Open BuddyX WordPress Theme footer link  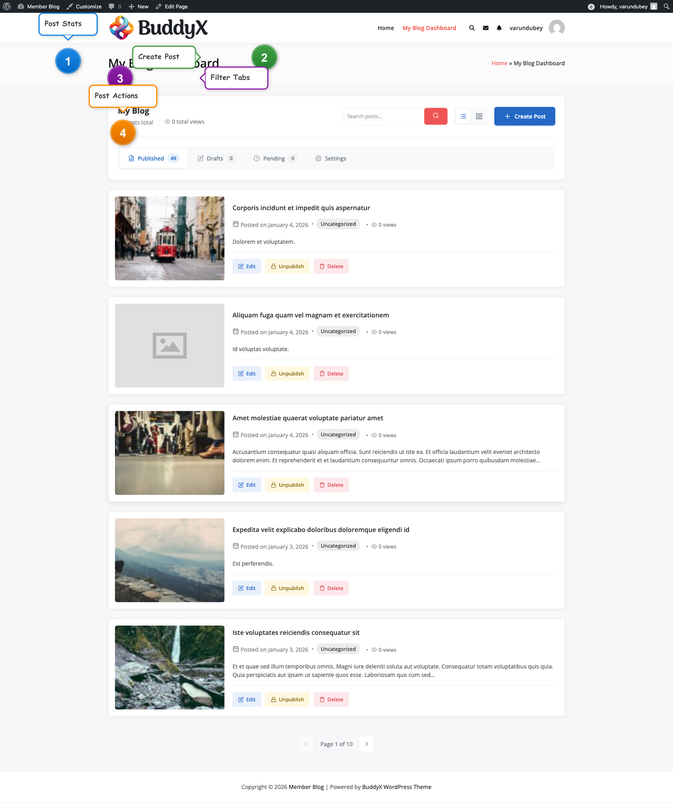(397, 787)
